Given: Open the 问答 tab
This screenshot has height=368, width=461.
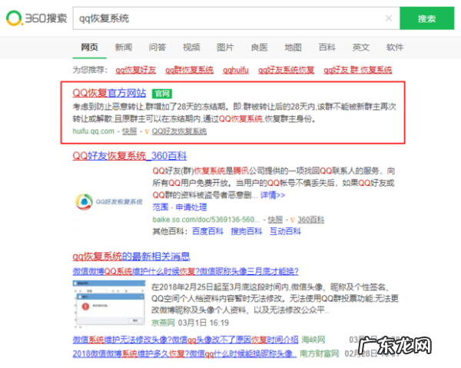Looking at the screenshot, I should [x=158, y=47].
